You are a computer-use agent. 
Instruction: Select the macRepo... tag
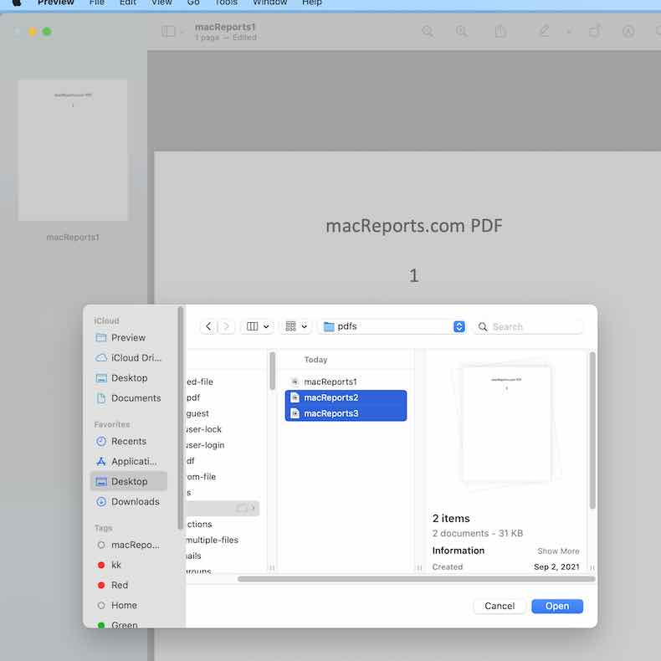[128, 545]
